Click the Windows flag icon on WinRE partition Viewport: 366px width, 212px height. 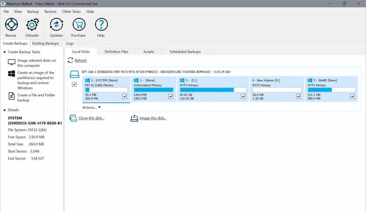[x=310, y=80]
